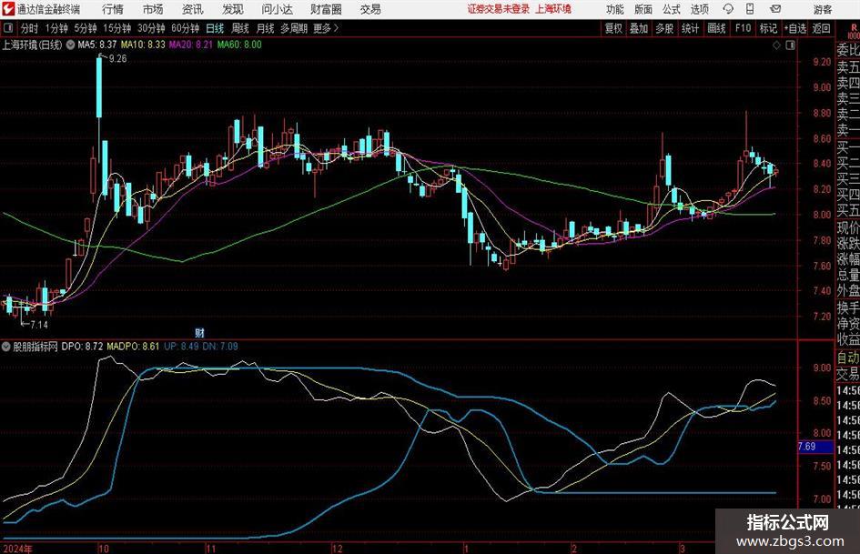Screen dimensions: 860x554
Task: Switch to 分时 intraday view
Action: (x=29, y=28)
